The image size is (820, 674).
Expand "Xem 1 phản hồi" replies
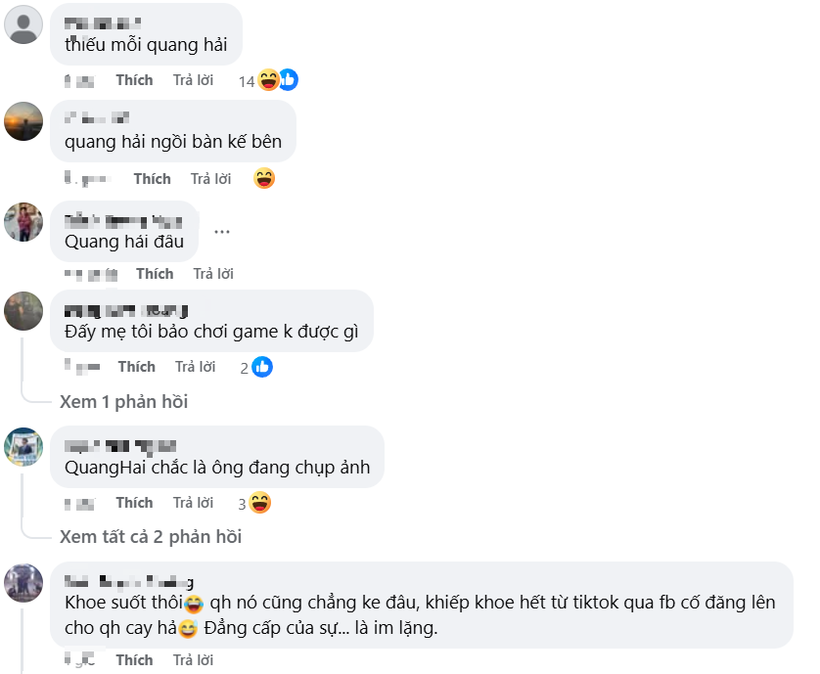(123, 401)
